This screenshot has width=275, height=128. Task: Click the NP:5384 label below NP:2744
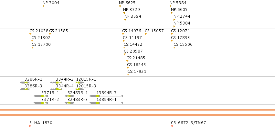click(x=182, y=23)
